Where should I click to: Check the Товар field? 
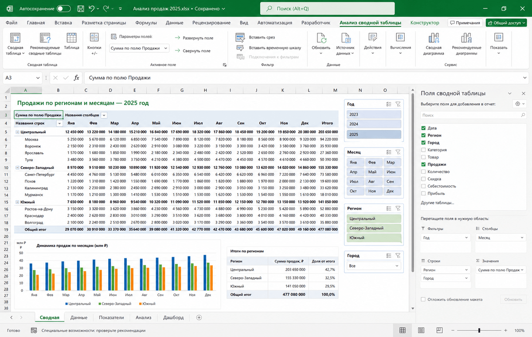coord(423,157)
